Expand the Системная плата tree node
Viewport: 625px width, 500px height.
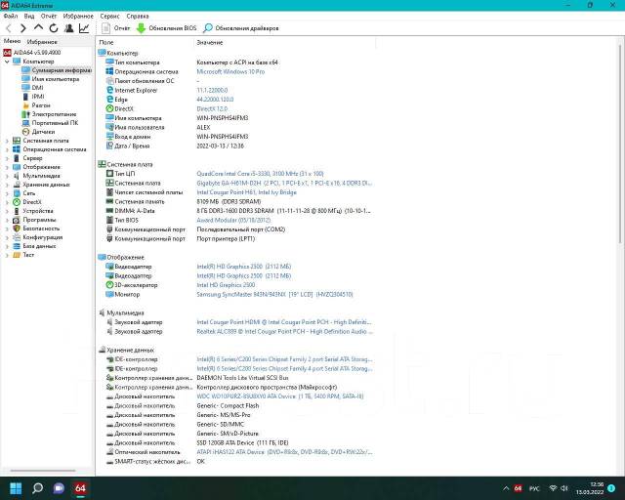(7, 141)
